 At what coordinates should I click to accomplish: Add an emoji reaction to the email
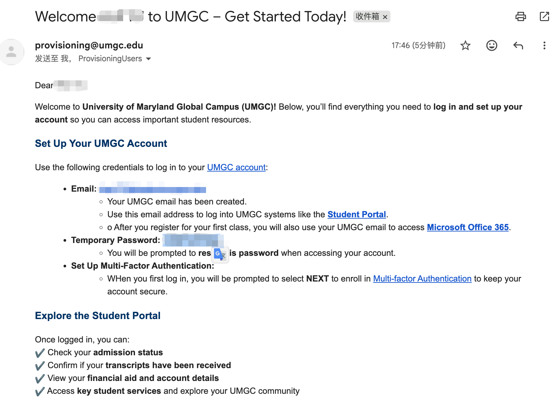(492, 45)
